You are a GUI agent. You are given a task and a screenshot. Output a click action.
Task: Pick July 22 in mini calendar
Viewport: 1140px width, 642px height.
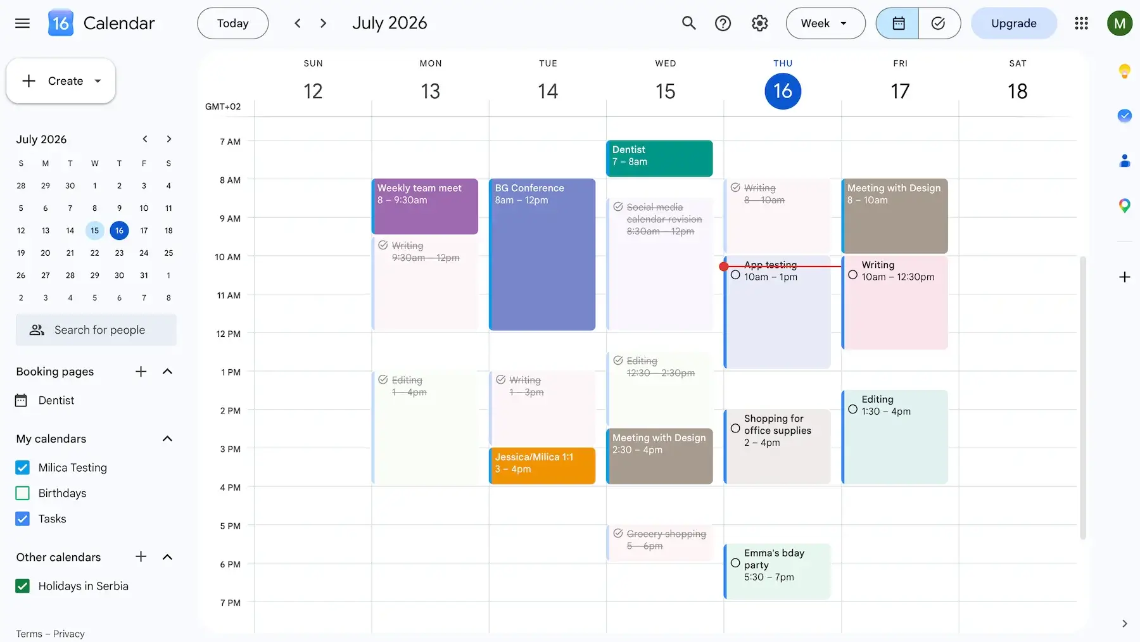pyautogui.click(x=94, y=253)
